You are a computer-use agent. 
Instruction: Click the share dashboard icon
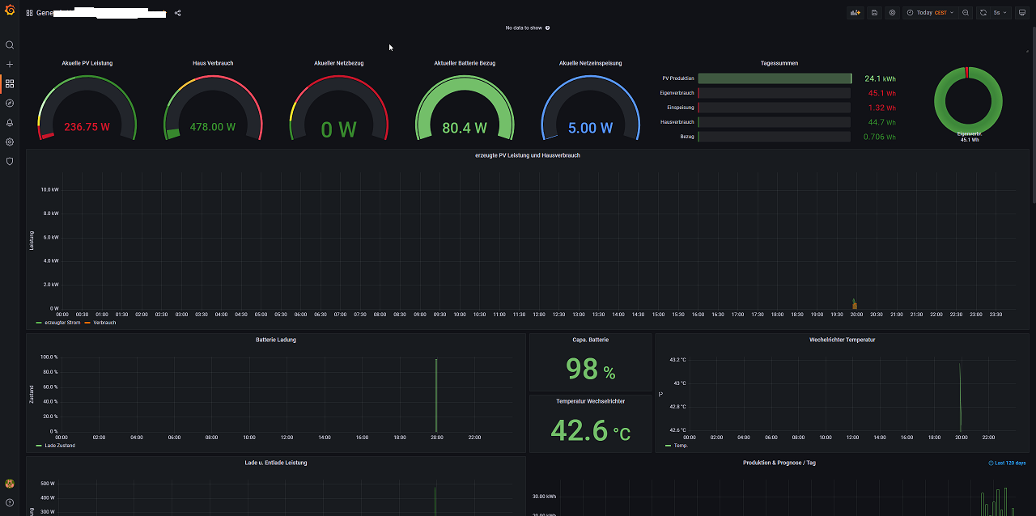click(x=178, y=13)
